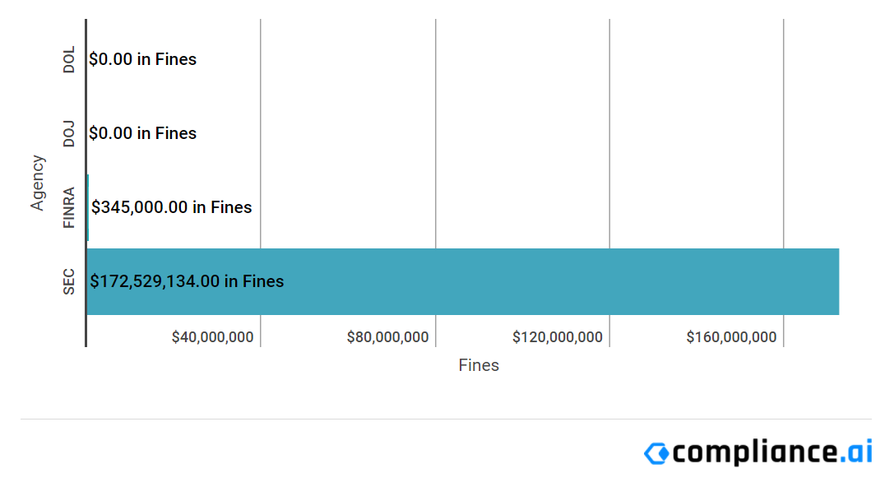Select the SEC agency axis label

(69, 281)
